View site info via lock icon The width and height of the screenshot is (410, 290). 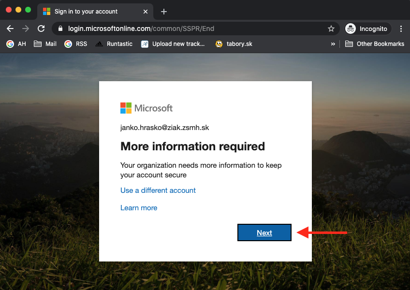[60, 29]
